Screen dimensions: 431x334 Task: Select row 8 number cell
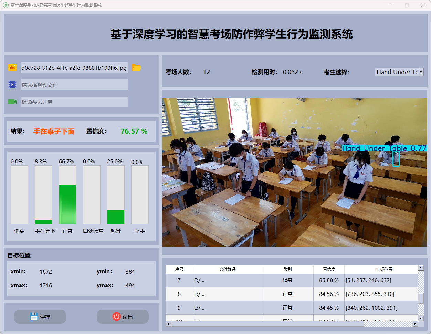coord(179,294)
